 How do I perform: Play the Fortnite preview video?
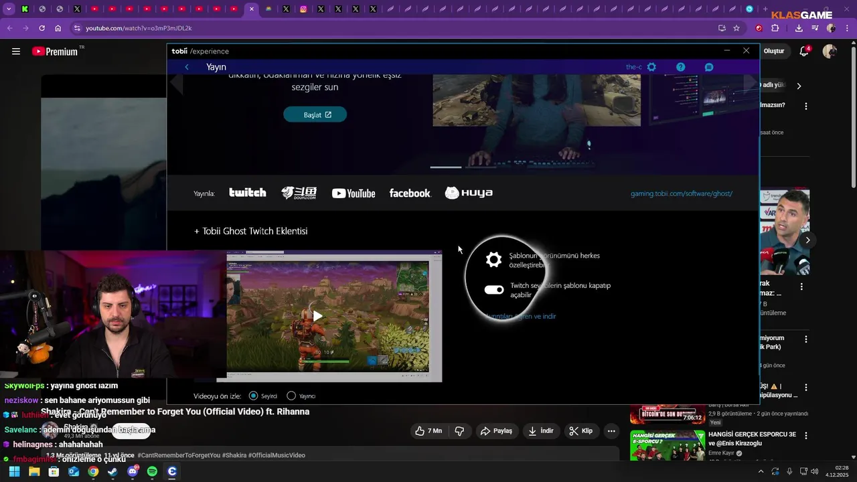click(317, 316)
